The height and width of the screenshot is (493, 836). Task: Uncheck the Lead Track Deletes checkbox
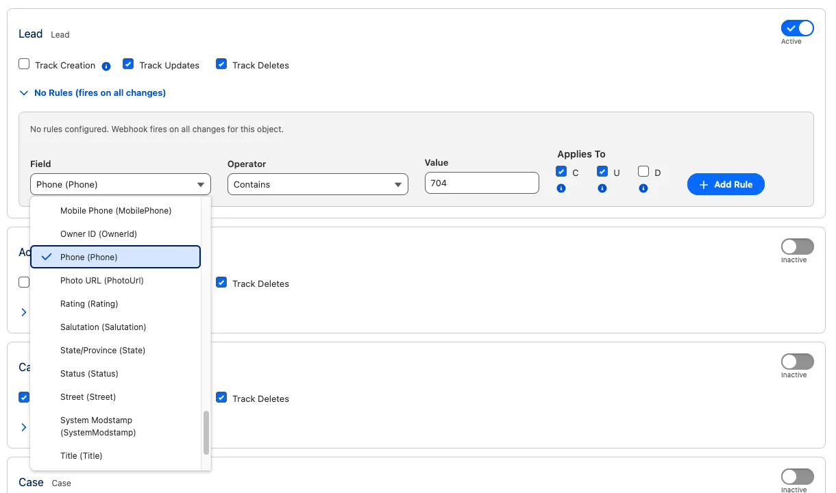tap(221, 64)
